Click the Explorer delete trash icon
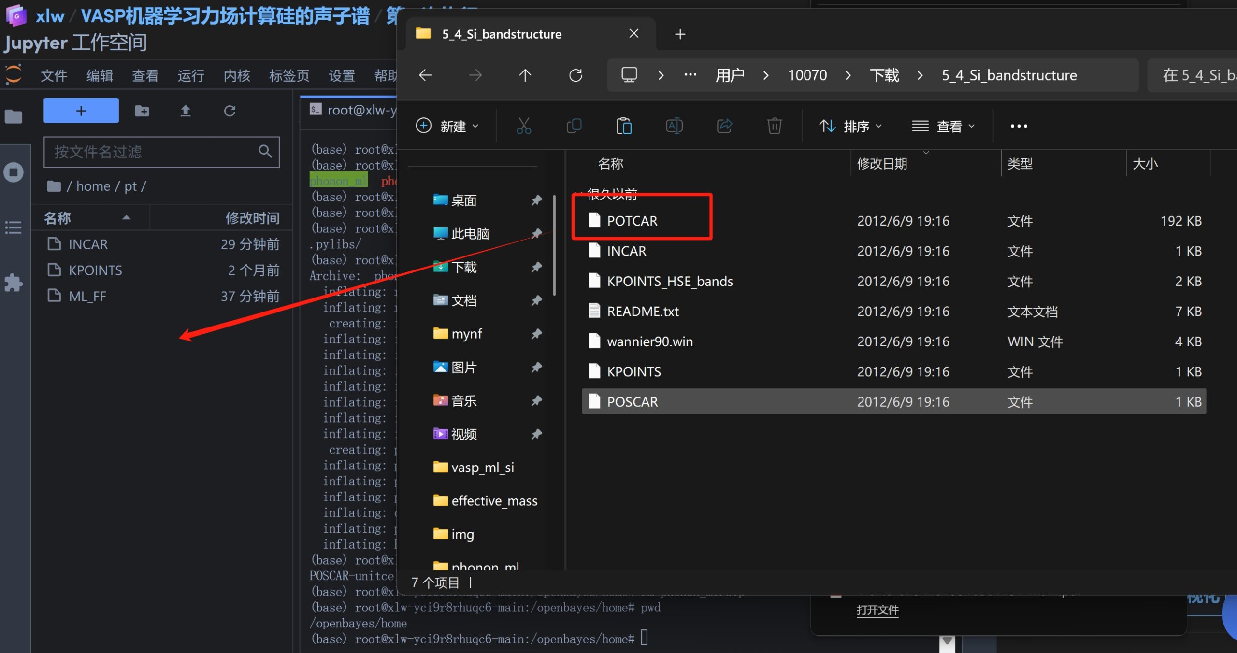This screenshot has width=1237, height=653. (x=774, y=126)
